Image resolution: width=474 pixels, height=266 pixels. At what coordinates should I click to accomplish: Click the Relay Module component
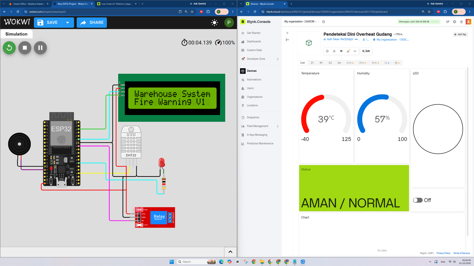155,218
